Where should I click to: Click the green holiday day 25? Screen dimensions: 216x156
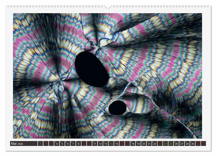(x=171, y=144)
